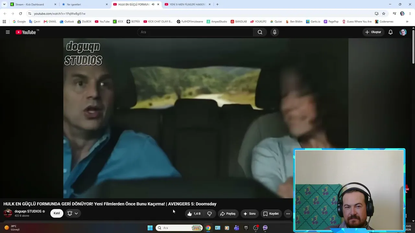
Task: Click the Katıl join button
Action: coord(57,213)
